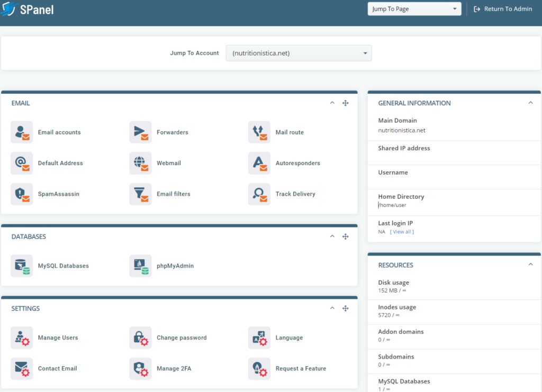Click the Email filters funnel icon
The width and height of the screenshot is (542, 392).
[140, 194]
